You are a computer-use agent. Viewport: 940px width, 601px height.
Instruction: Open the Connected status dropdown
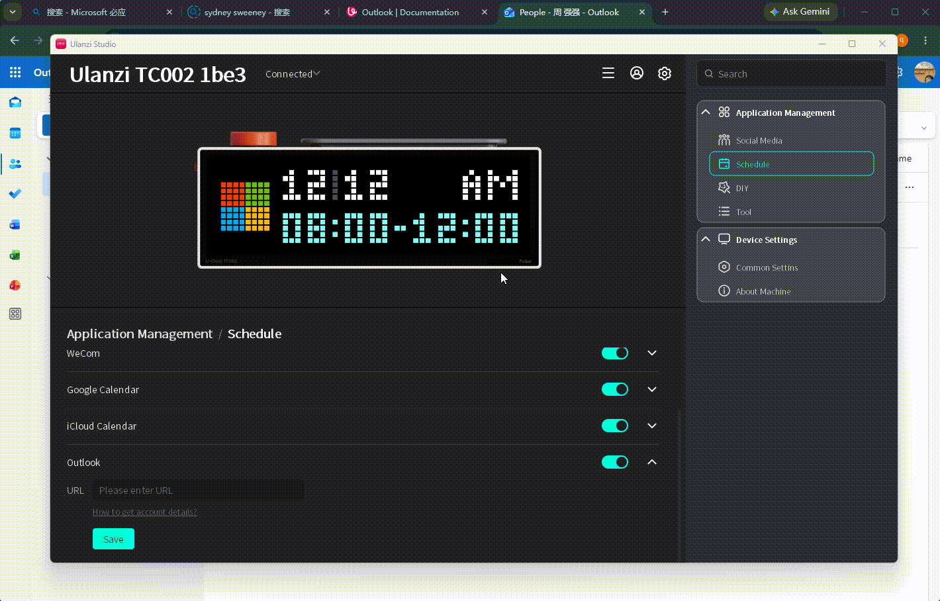click(293, 74)
